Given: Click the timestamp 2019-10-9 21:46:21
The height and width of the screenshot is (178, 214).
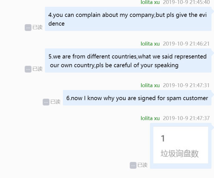Looking at the screenshot, I should 186,44.
